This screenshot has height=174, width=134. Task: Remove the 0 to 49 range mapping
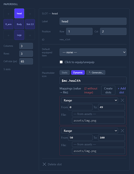[122, 100]
